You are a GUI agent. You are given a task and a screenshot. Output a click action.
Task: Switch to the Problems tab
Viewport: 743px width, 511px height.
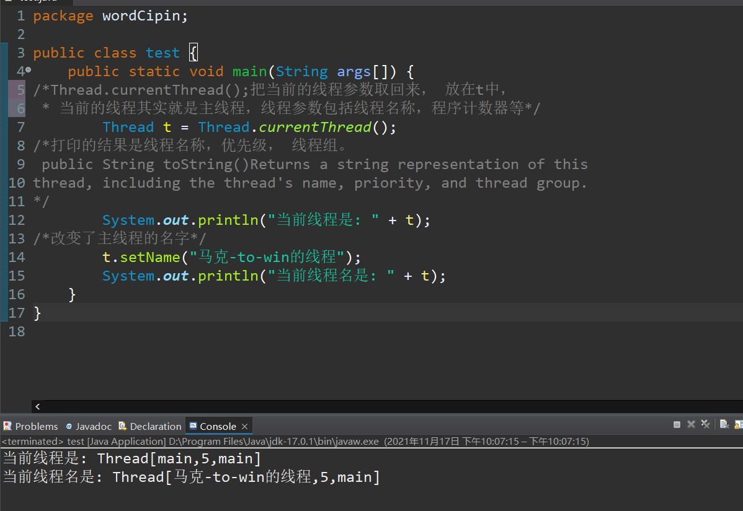pos(31,426)
